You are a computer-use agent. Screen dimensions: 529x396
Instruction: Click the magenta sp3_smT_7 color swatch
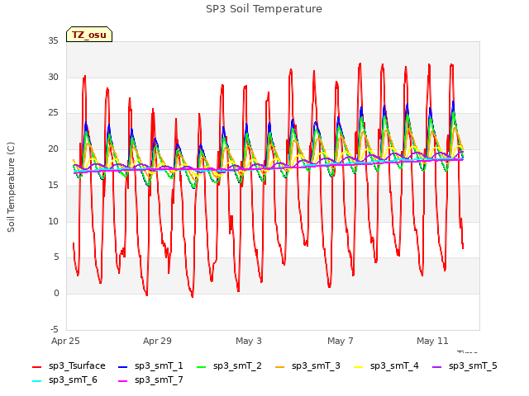tap(123, 381)
